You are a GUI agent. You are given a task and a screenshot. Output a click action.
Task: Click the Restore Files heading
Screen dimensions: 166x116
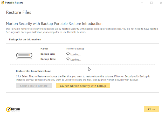pyautogui.click(x=19, y=12)
